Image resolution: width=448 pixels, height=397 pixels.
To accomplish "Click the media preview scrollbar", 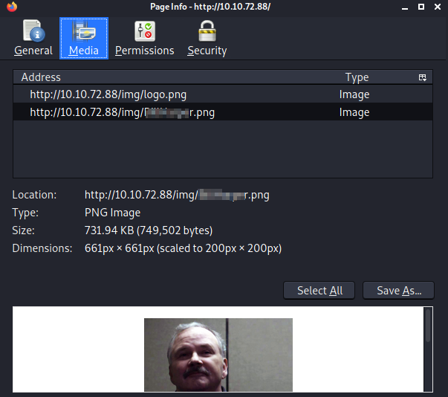I will coord(427,327).
